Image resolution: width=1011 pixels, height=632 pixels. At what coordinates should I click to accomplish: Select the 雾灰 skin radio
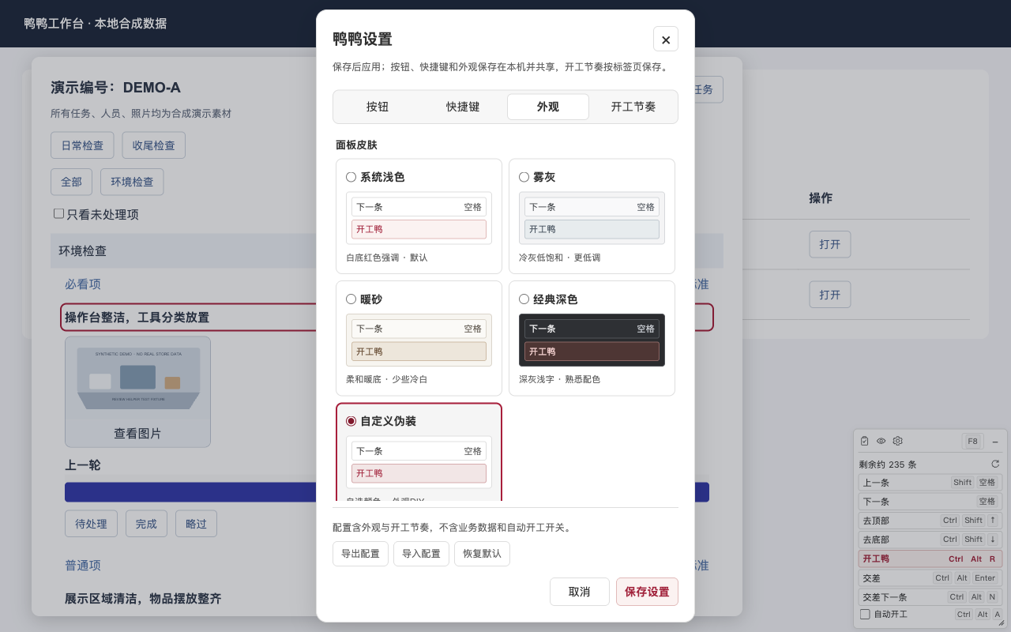pyautogui.click(x=524, y=177)
